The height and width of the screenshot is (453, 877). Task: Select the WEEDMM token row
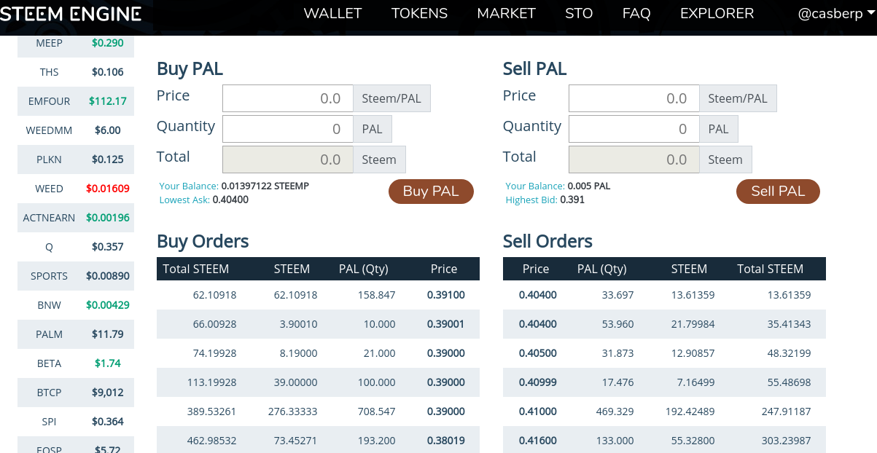click(76, 130)
